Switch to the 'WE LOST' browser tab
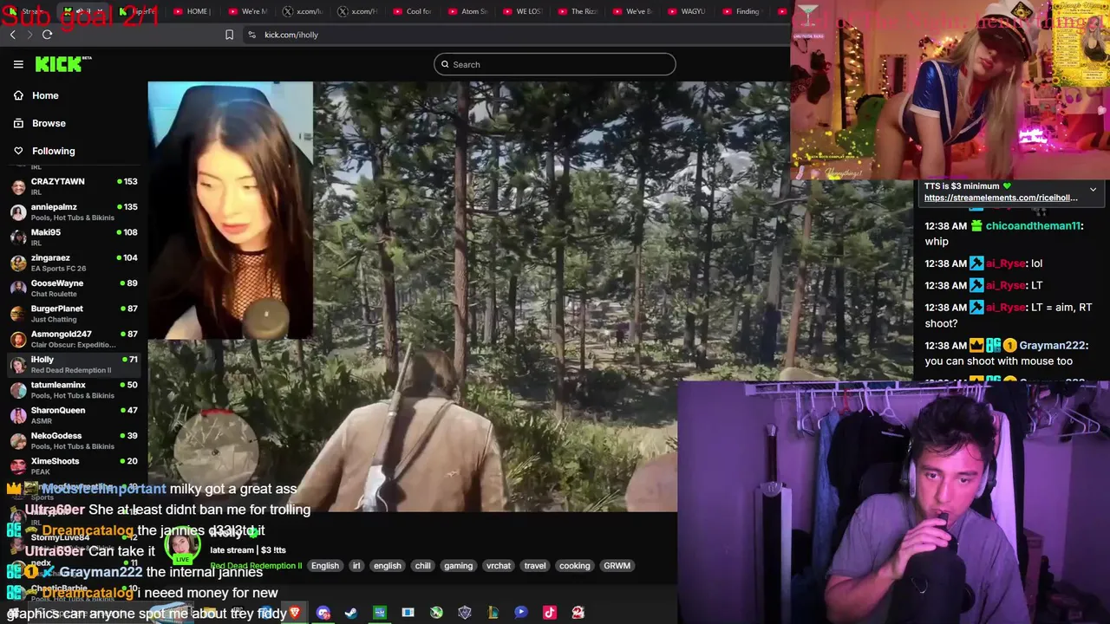 [521, 11]
